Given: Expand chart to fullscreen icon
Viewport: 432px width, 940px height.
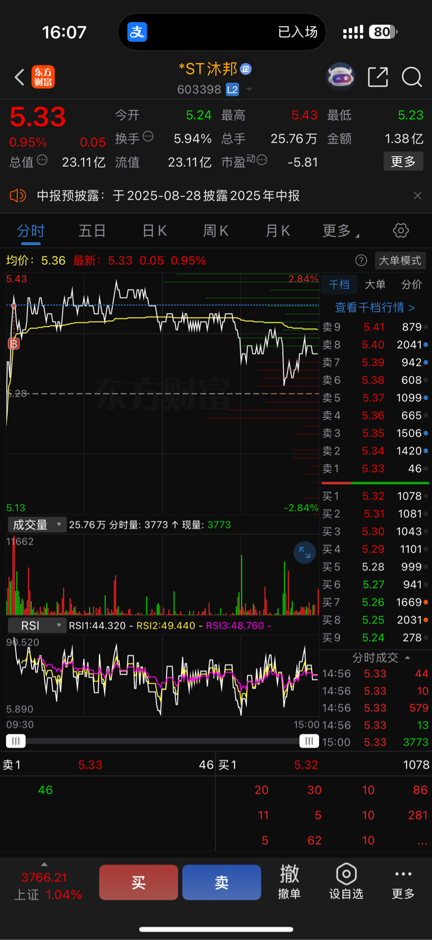Looking at the screenshot, I should click(x=304, y=553).
